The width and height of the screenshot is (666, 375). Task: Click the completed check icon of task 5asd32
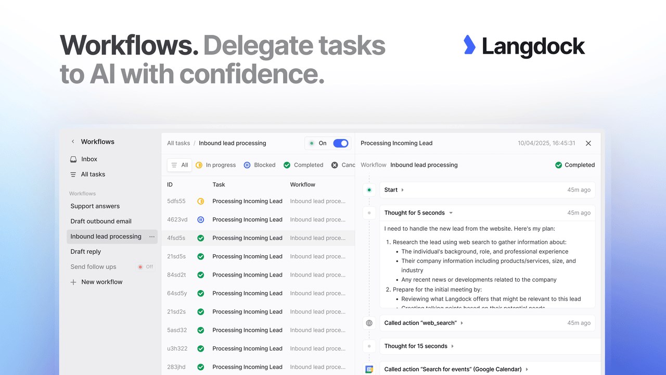[x=201, y=330]
